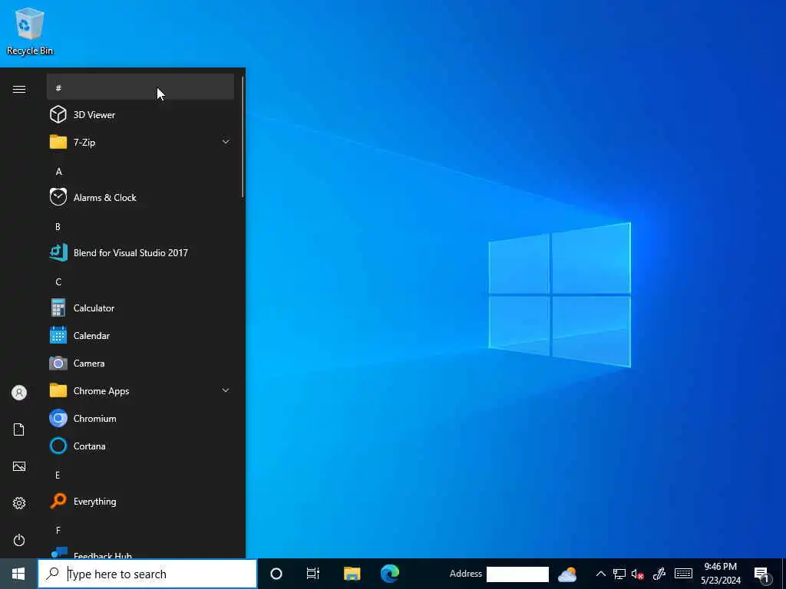Image resolution: width=786 pixels, height=589 pixels.
Task: Open the Calendar app
Action: pos(140,336)
